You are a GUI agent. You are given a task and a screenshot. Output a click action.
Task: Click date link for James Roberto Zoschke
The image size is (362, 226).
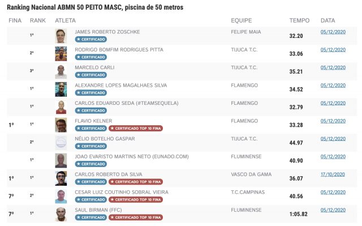click(333, 32)
